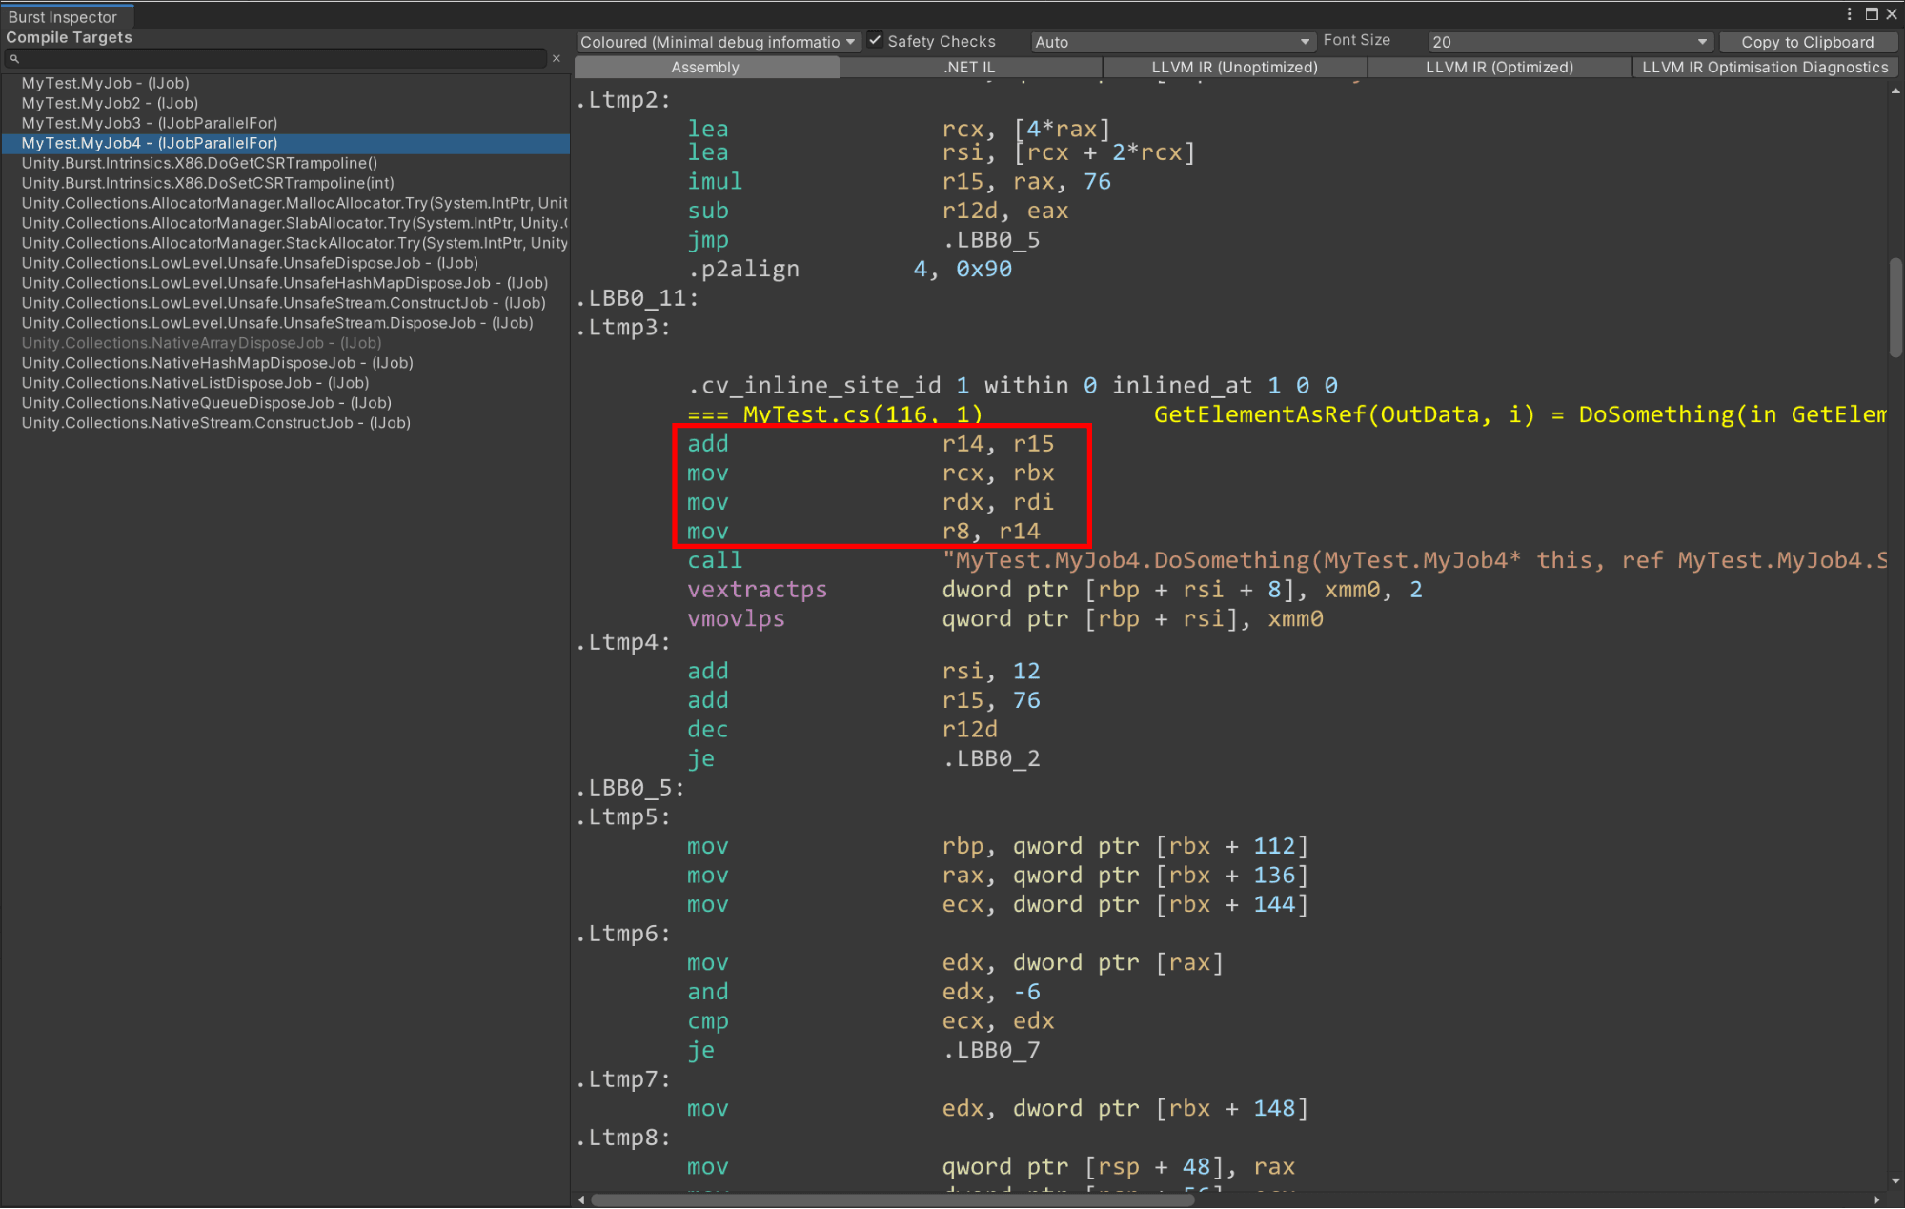Click the Compile Targets header label
Screen dimensions: 1905x1209
pos(69,37)
